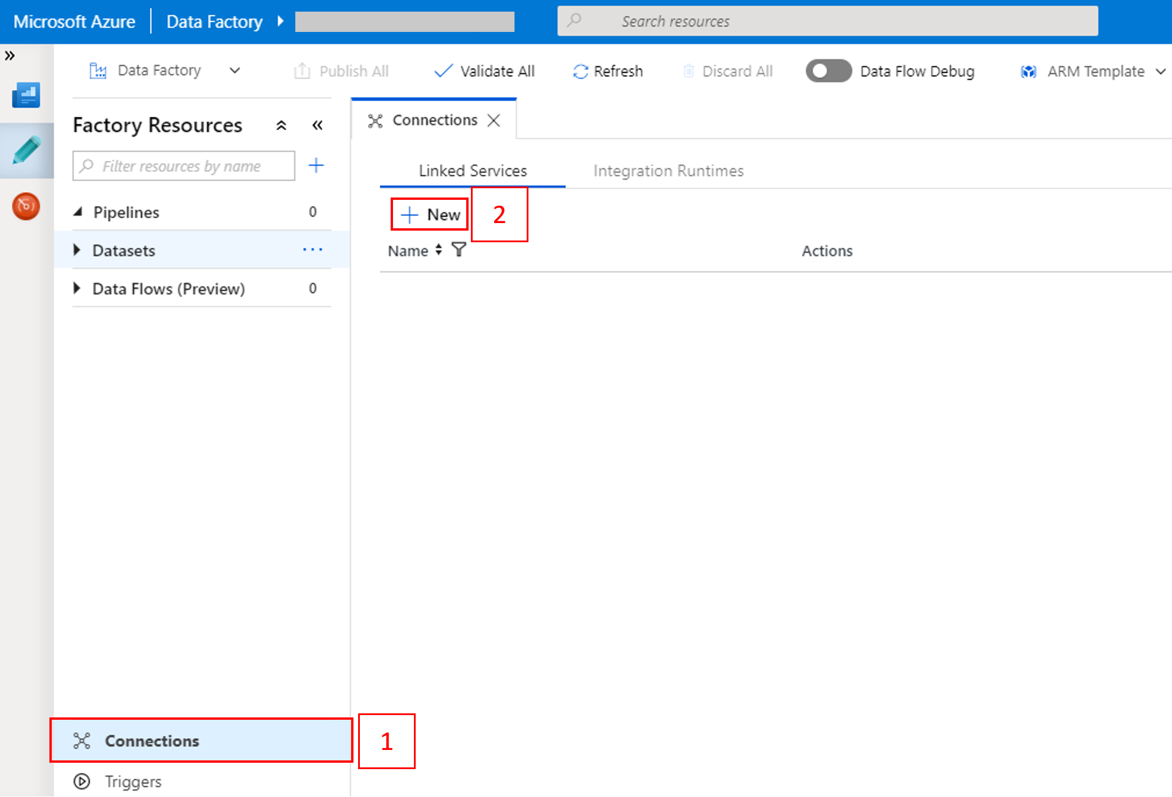Switch to the Integration Runtimes tab
1172x797 pixels.
[x=667, y=170]
